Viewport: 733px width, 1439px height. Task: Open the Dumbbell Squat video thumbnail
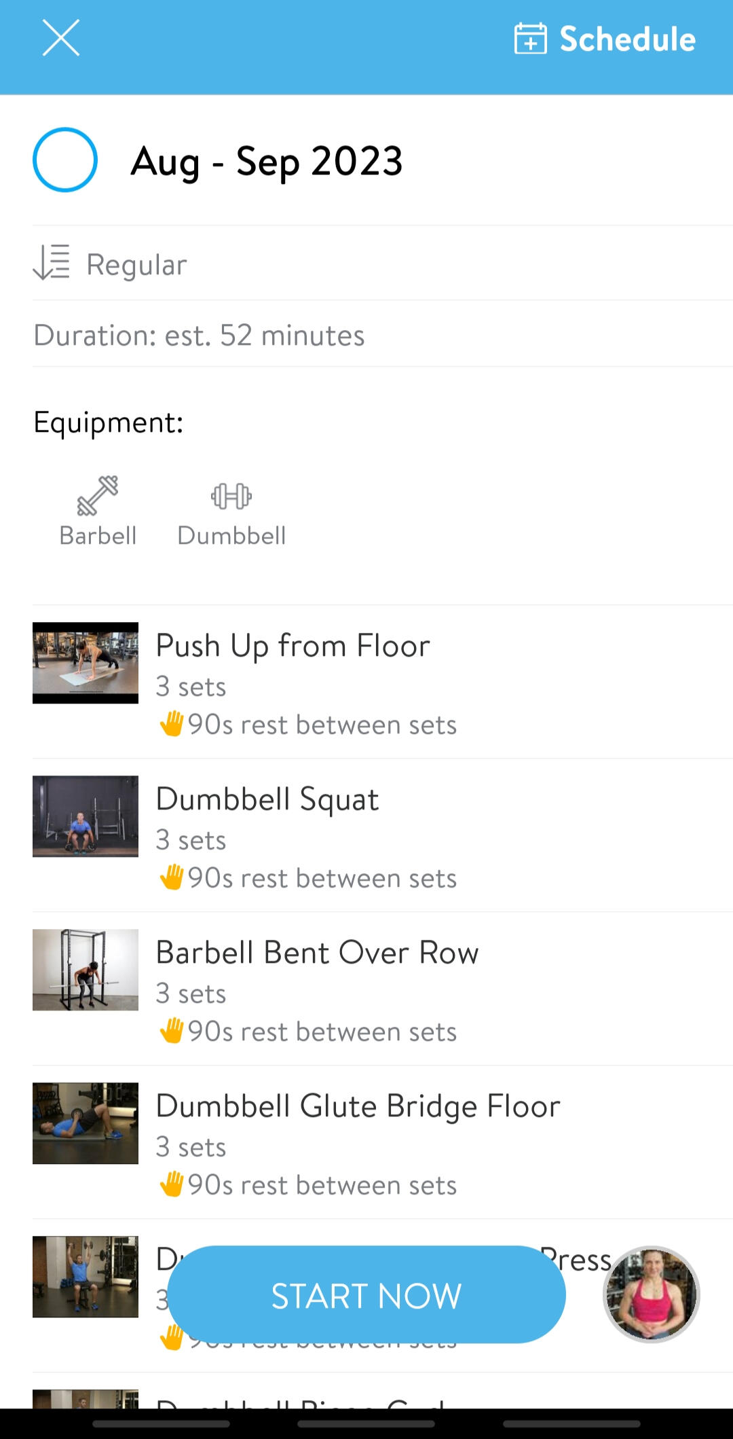pos(86,816)
